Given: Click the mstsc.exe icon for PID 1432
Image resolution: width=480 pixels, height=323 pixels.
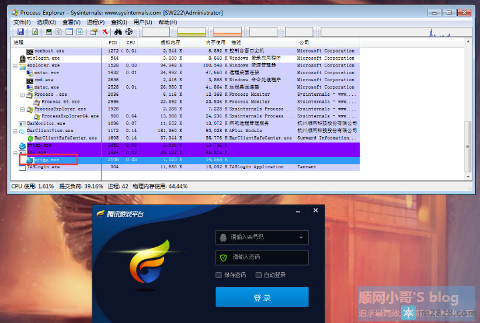Looking at the screenshot, I should click(30, 73).
